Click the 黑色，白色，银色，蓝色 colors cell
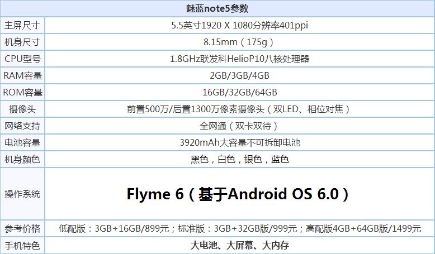The image size is (435, 254). [240, 159]
